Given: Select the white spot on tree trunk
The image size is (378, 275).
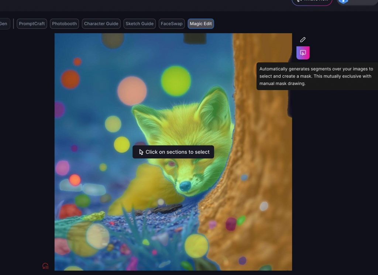Looking at the screenshot, I should click(x=264, y=206).
